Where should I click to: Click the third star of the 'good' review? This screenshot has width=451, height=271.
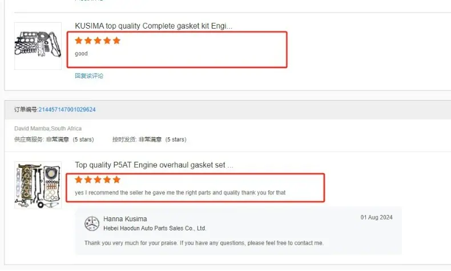coord(98,41)
